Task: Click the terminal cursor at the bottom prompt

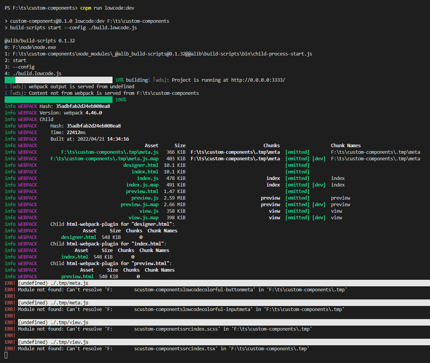Action: (x=6, y=355)
